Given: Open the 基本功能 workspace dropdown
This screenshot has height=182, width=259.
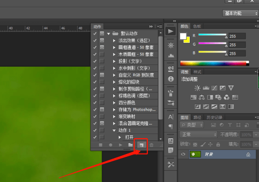Looking at the screenshot, I should point(240,14).
